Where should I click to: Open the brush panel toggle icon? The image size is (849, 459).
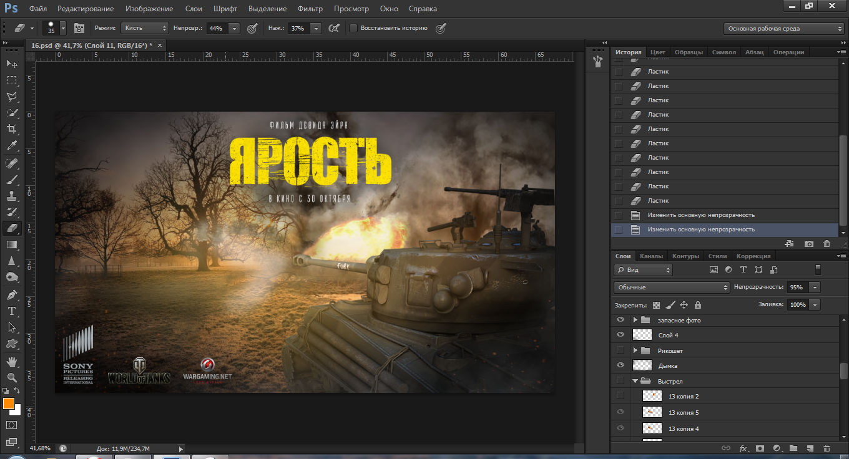click(79, 28)
